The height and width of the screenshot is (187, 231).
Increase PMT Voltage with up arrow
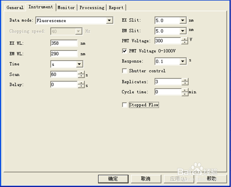185,39
